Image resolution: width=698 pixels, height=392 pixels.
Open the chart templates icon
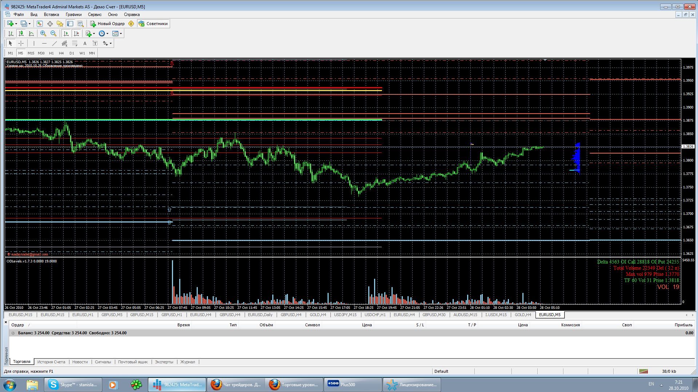[x=115, y=33]
